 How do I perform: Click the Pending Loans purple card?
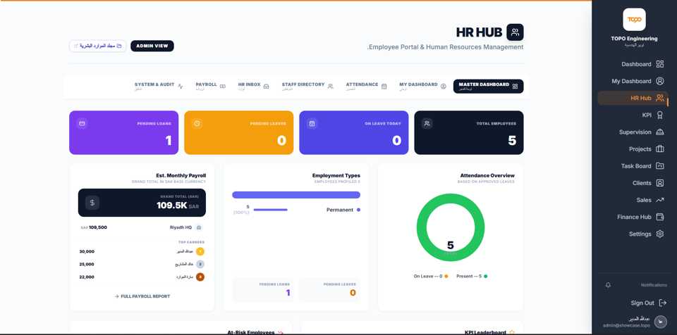point(124,133)
